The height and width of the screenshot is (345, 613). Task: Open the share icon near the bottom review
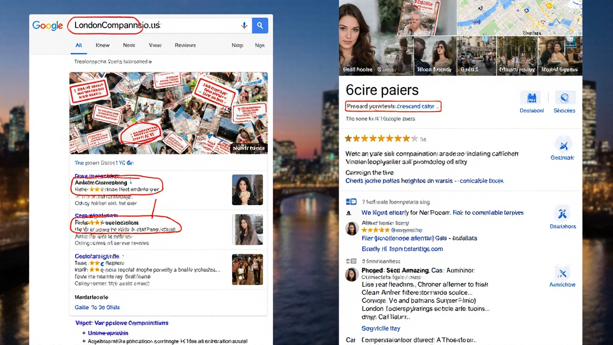tap(563, 272)
